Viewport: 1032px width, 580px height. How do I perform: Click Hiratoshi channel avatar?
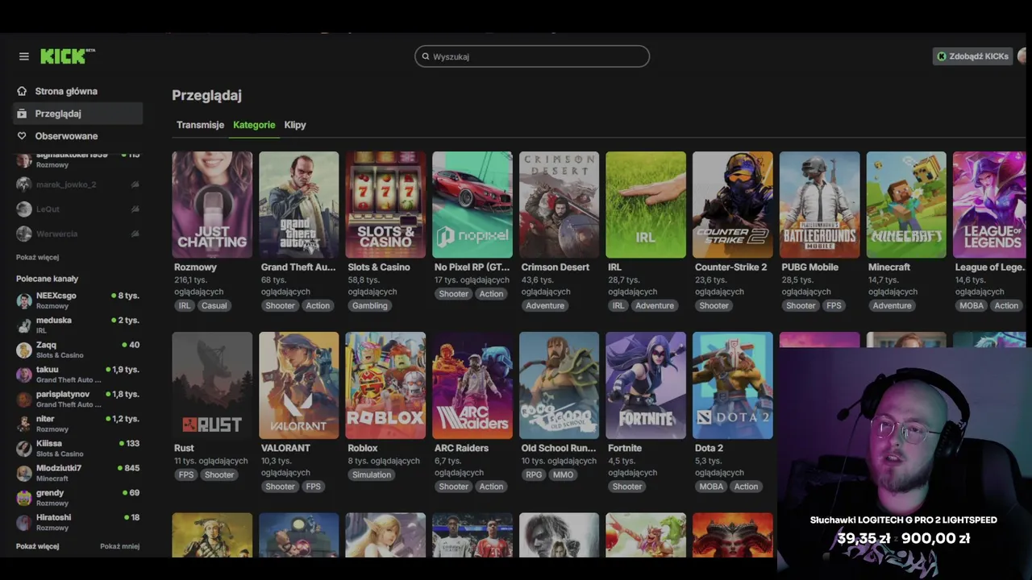(x=24, y=522)
